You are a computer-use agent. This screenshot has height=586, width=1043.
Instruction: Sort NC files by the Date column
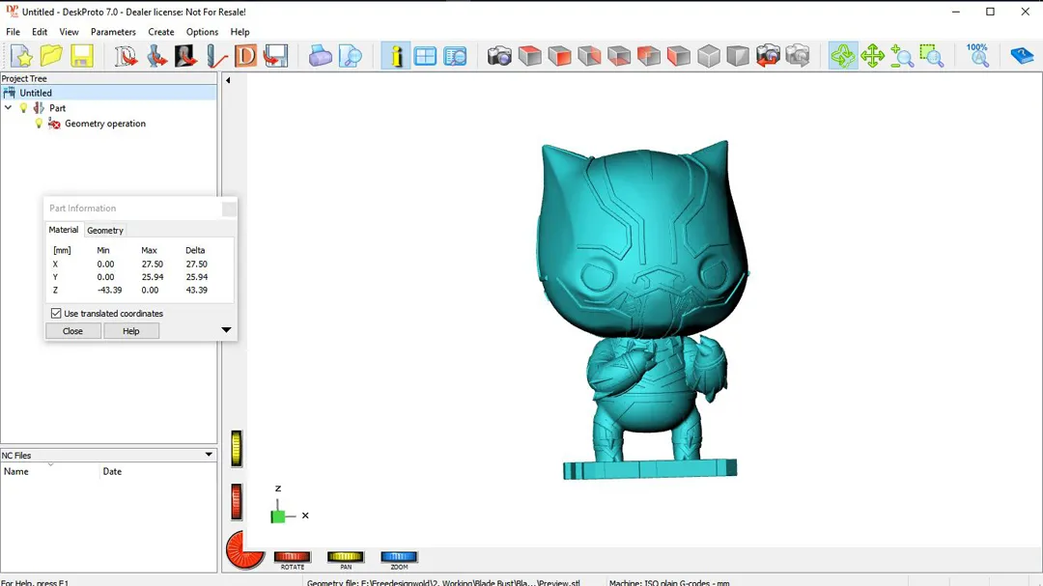coord(158,471)
